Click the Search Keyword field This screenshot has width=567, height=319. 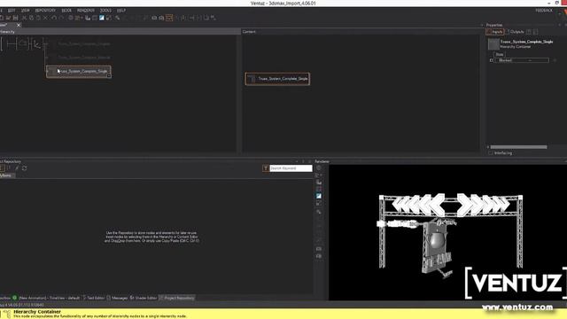(x=291, y=168)
